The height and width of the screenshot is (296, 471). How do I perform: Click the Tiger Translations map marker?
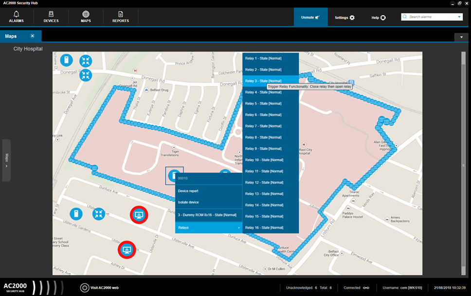coord(174,147)
